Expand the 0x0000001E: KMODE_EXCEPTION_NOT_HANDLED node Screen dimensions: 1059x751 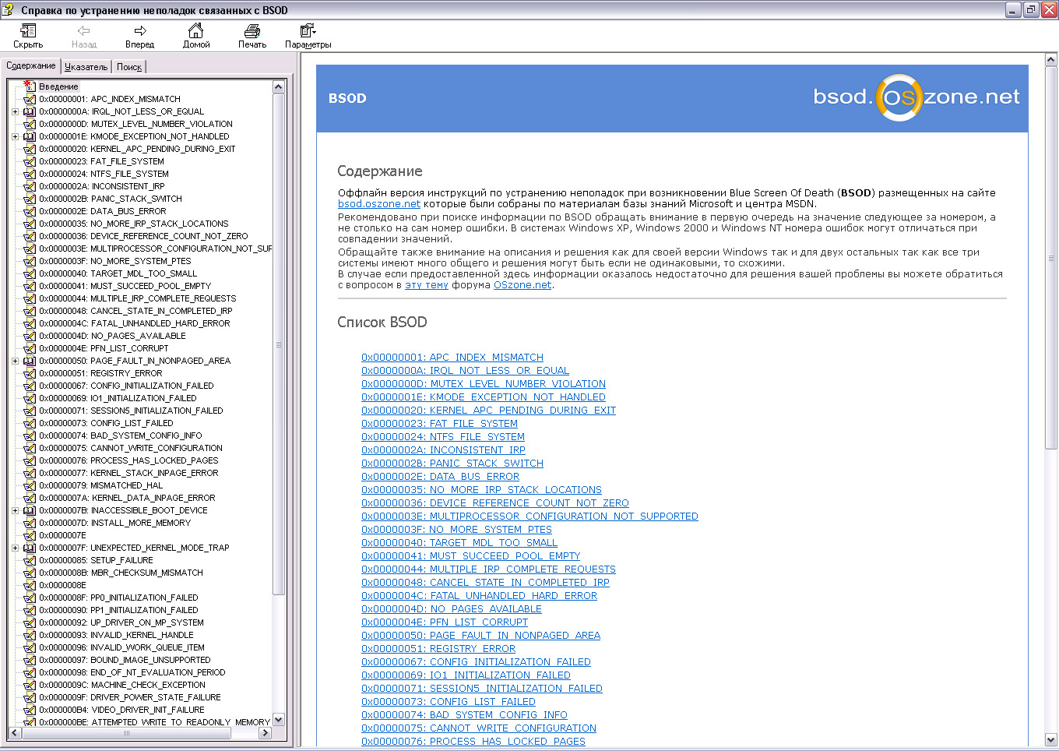(15, 136)
